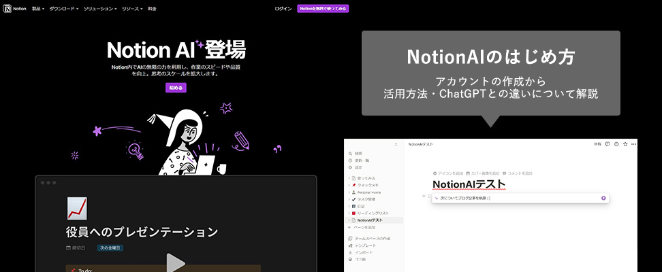662x272 pixels.
Task: Expand the 使ってみる page tree
Action: coord(349,178)
